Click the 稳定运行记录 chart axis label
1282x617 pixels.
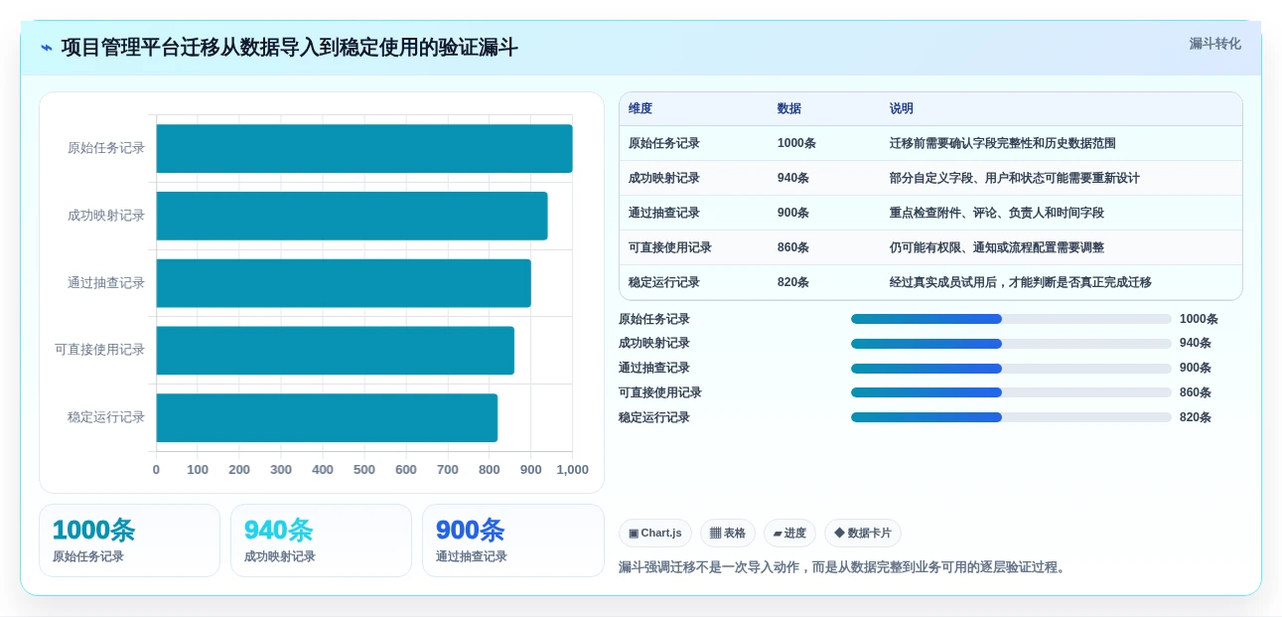(x=106, y=417)
